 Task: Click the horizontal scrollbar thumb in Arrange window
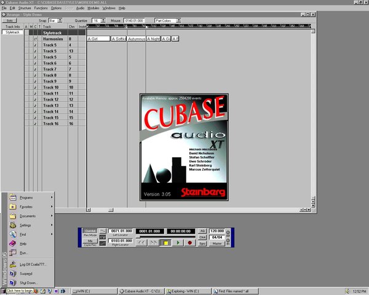pos(111,210)
